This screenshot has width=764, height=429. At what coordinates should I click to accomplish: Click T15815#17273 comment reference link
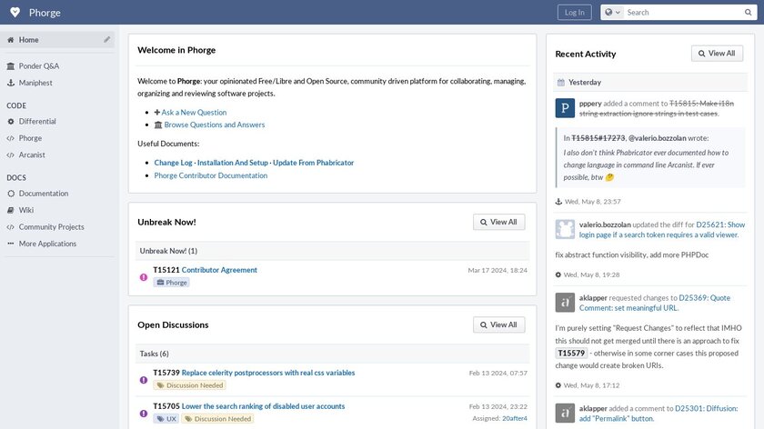[x=598, y=138]
